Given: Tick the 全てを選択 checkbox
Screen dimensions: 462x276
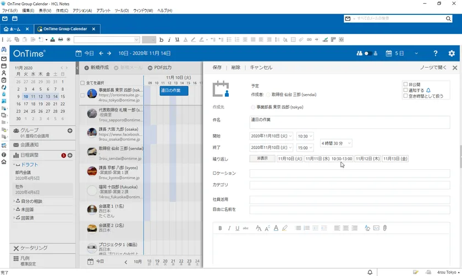Looking at the screenshot, I should click(82, 83).
